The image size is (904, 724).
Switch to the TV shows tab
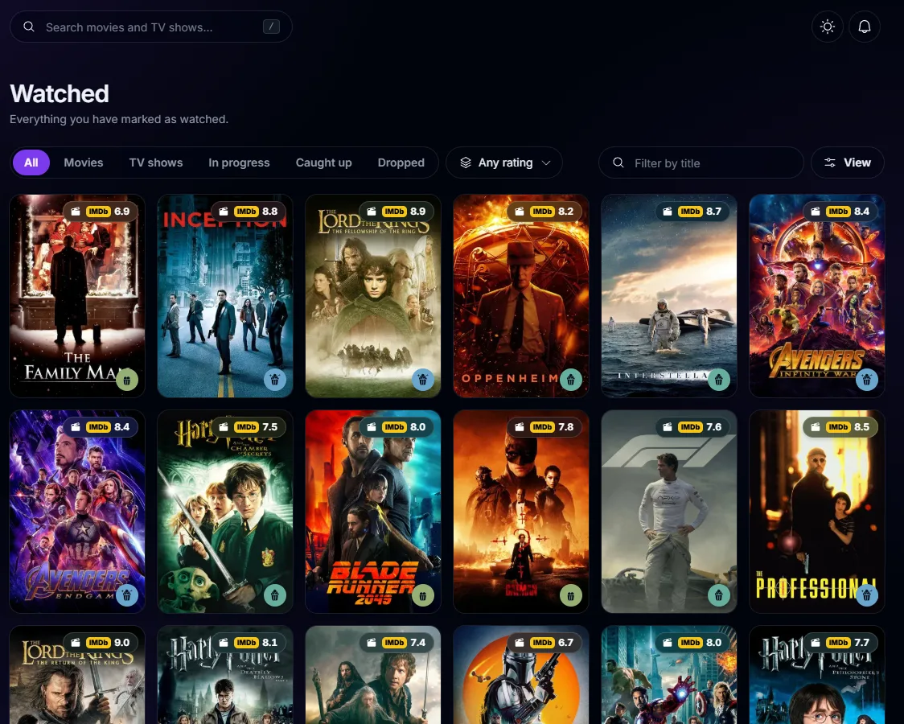click(x=156, y=162)
